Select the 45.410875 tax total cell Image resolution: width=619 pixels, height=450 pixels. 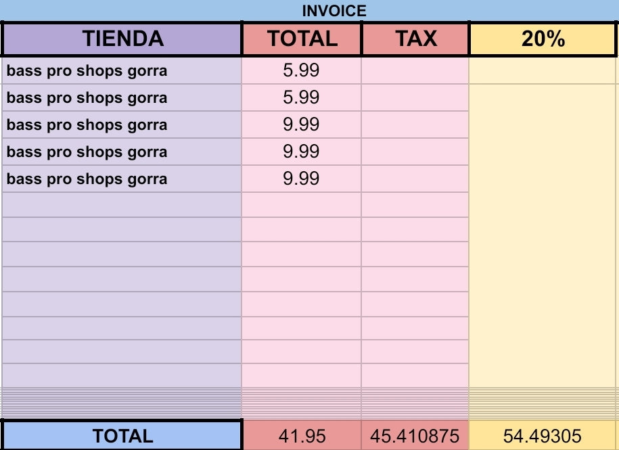coord(415,436)
